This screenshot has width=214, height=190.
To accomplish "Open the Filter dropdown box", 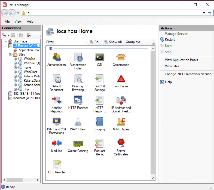I will pos(86,42).
